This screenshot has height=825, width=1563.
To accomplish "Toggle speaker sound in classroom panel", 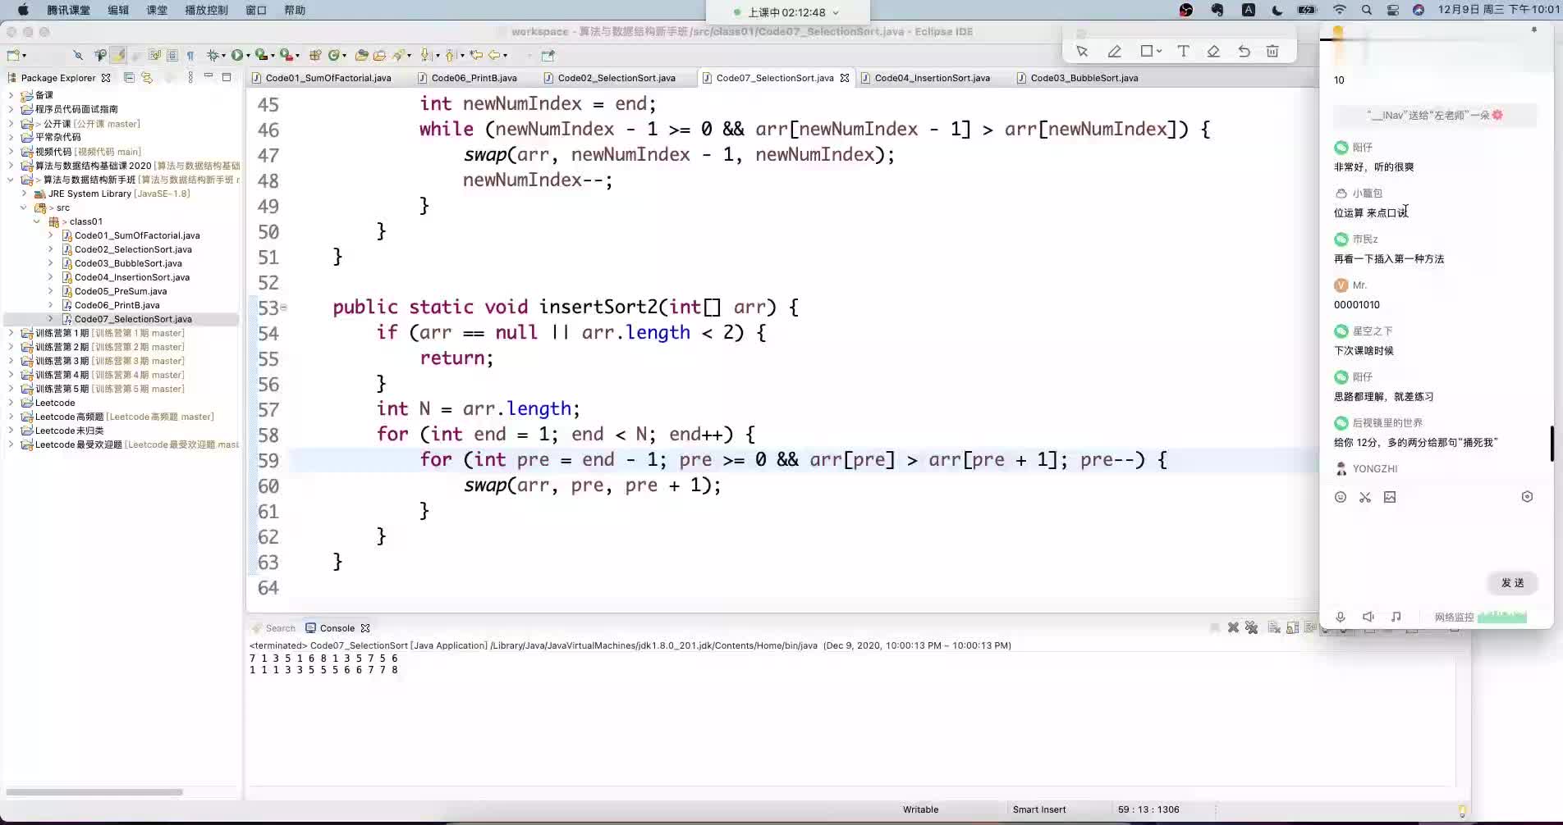I will coord(1368,617).
